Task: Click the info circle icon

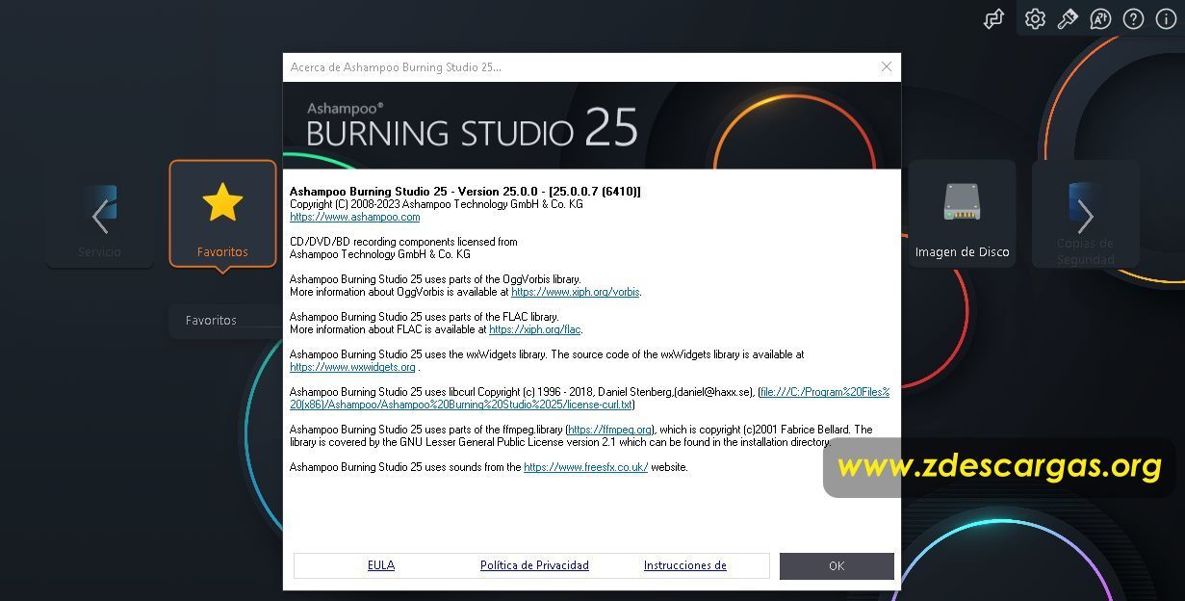Action: [x=1166, y=19]
